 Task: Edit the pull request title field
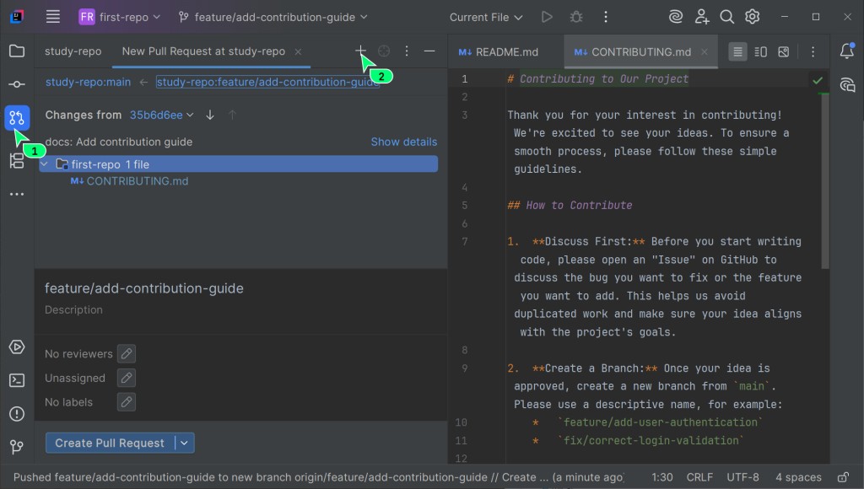tap(240, 288)
